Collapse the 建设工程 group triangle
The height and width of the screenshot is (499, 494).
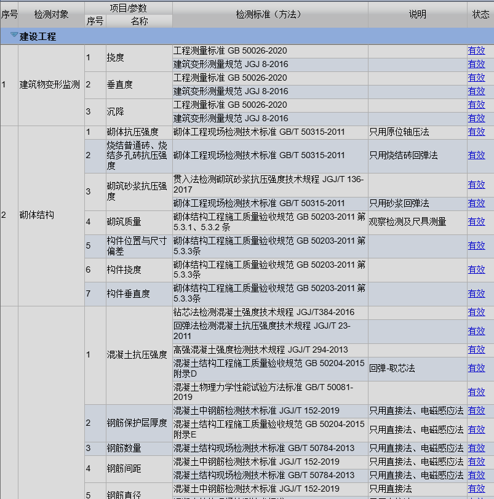tap(14, 36)
